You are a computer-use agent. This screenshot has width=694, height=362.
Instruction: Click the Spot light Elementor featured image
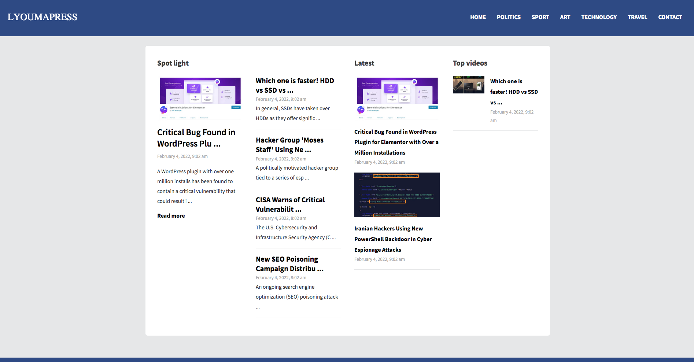point(200,99)
